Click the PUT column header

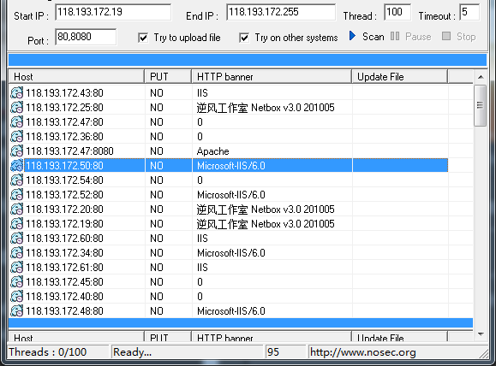click(x=168, y=77)
